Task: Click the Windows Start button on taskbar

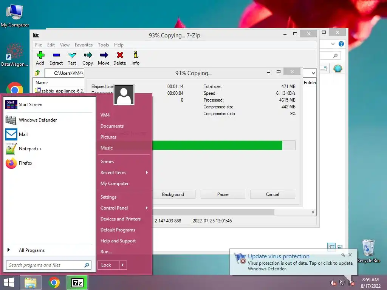Action: coord(9,282)
